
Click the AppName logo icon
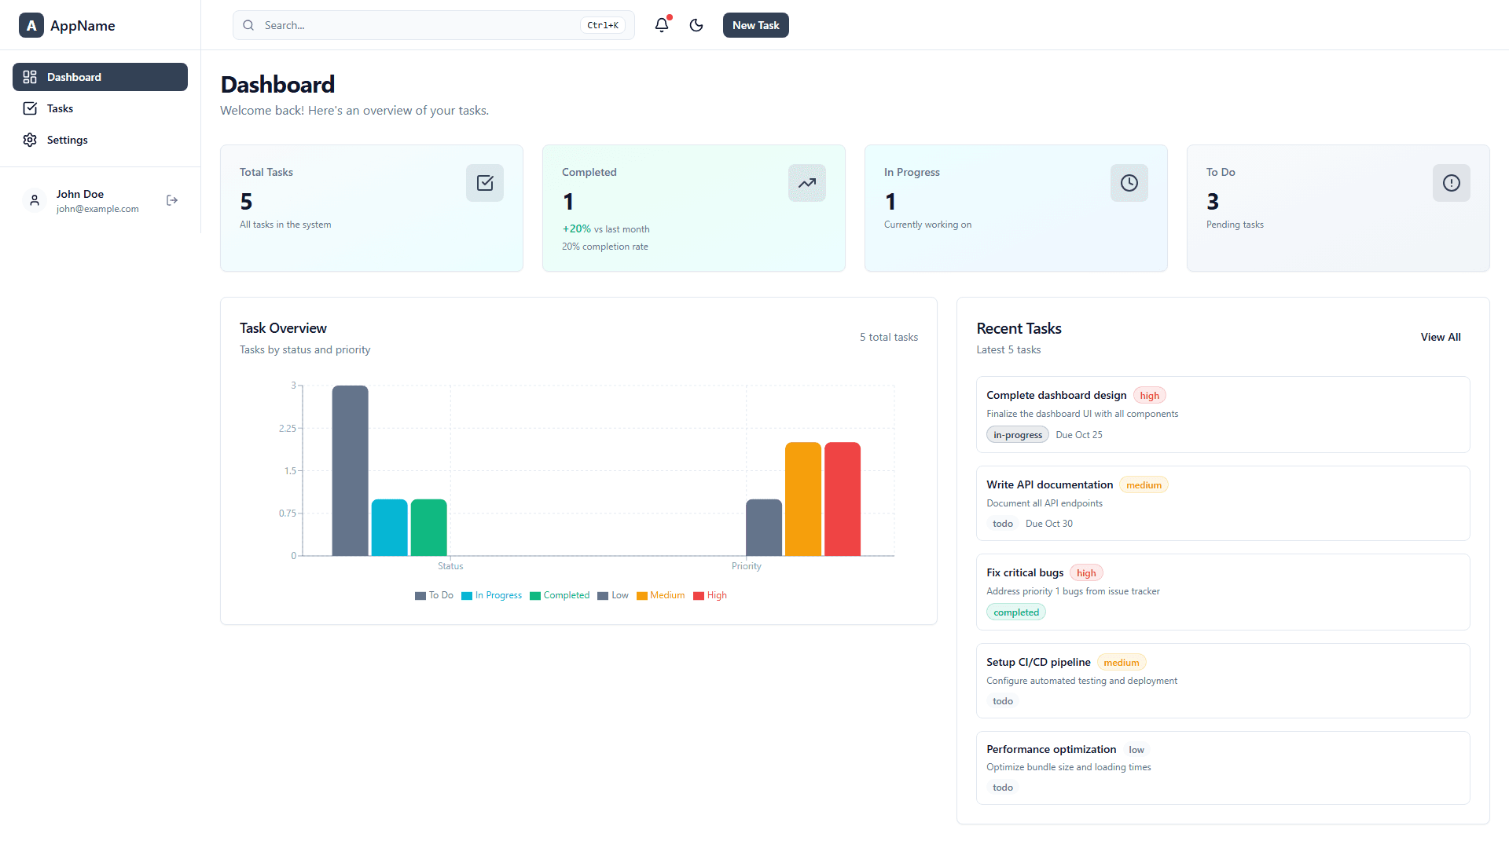click(31, 25)
